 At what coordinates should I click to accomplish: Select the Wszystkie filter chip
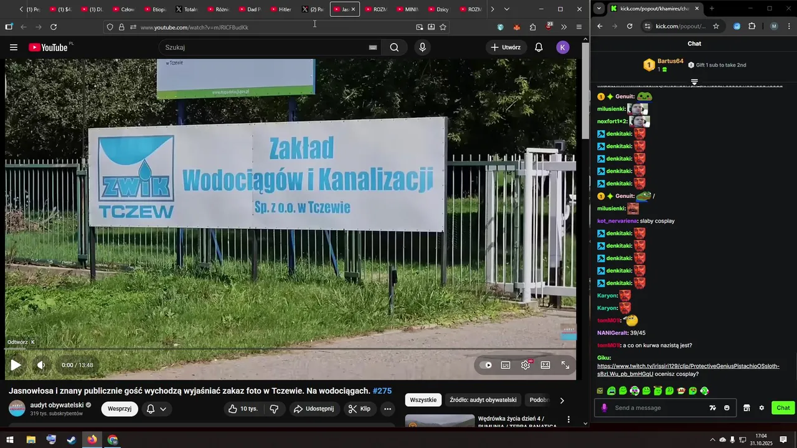pos(423,400)
